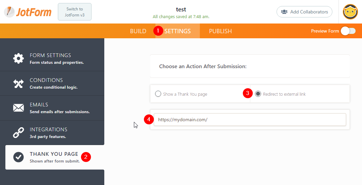The height and width of the screenshot is (185, 362).
Task: Click the JotForm pencil logo icon
Action: (x=9, y=12)
